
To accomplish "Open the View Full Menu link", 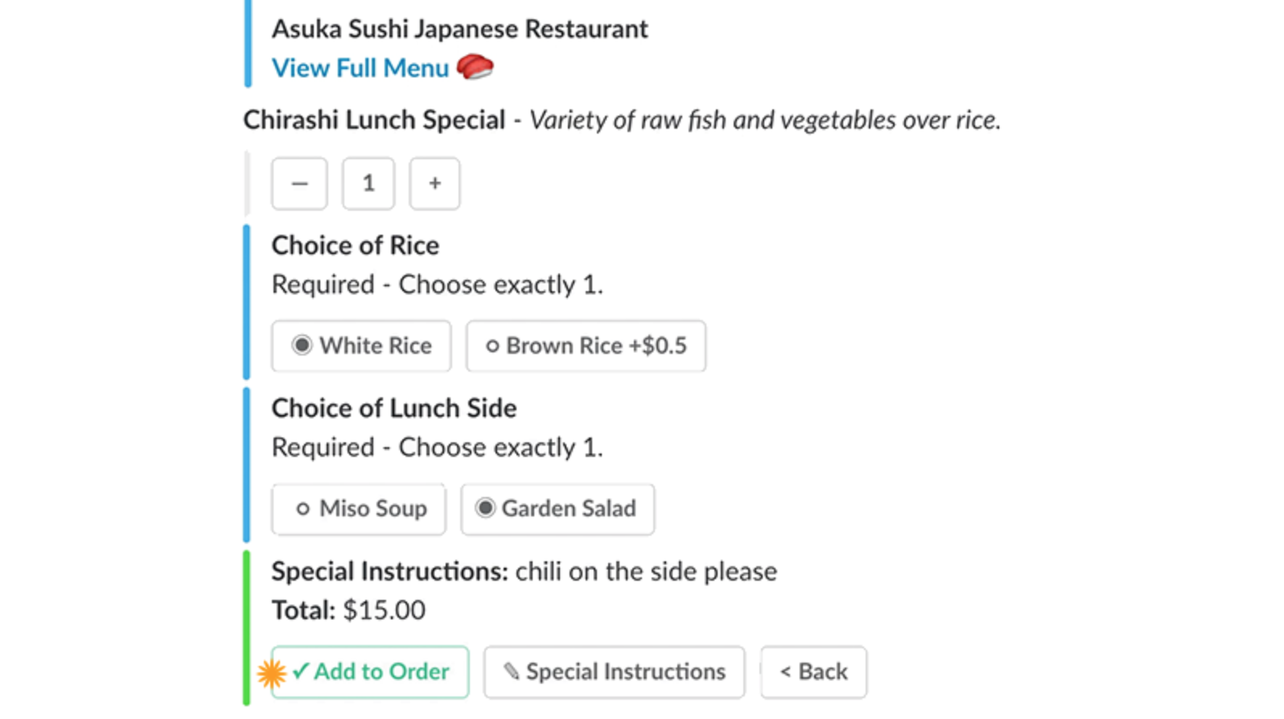I will pos(360,68).
